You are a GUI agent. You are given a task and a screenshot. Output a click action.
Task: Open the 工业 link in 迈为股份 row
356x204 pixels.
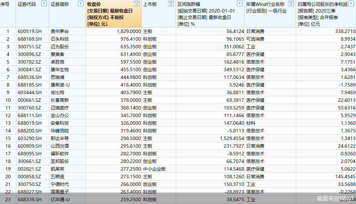point(251,47)
